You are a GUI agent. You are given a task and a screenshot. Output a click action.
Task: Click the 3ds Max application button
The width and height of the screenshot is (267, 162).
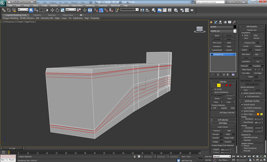click(3, 3)
